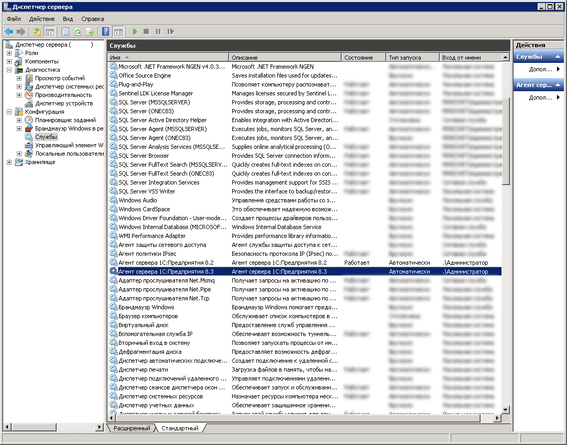Open the Help question mark icon
This screenshot has width=567, height=445.
[105, 32]
